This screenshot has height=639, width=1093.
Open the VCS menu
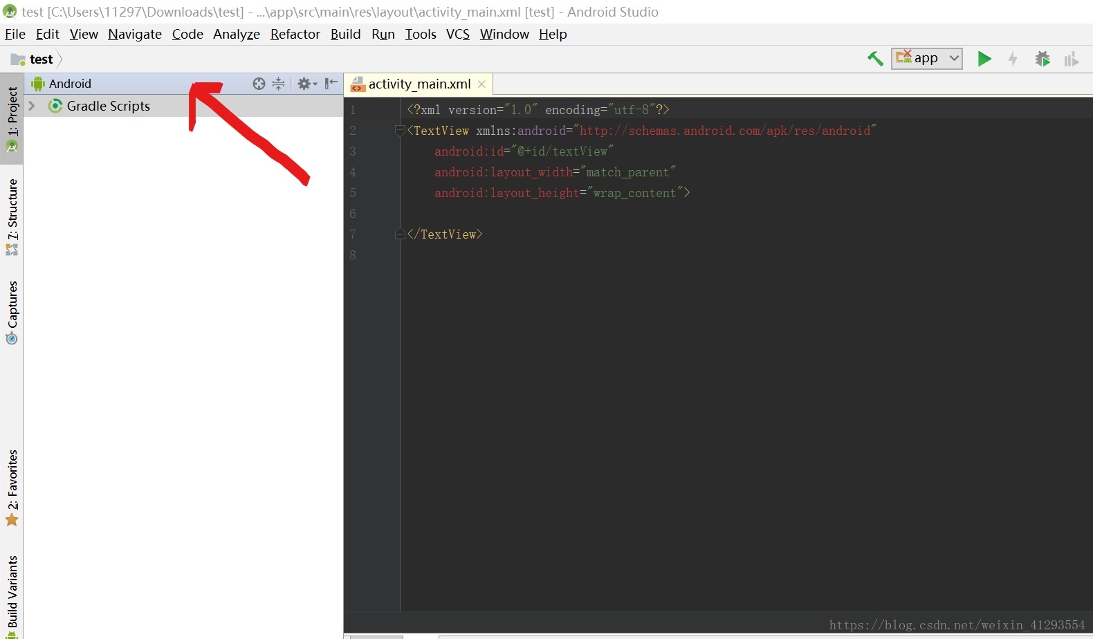[458, 34]
